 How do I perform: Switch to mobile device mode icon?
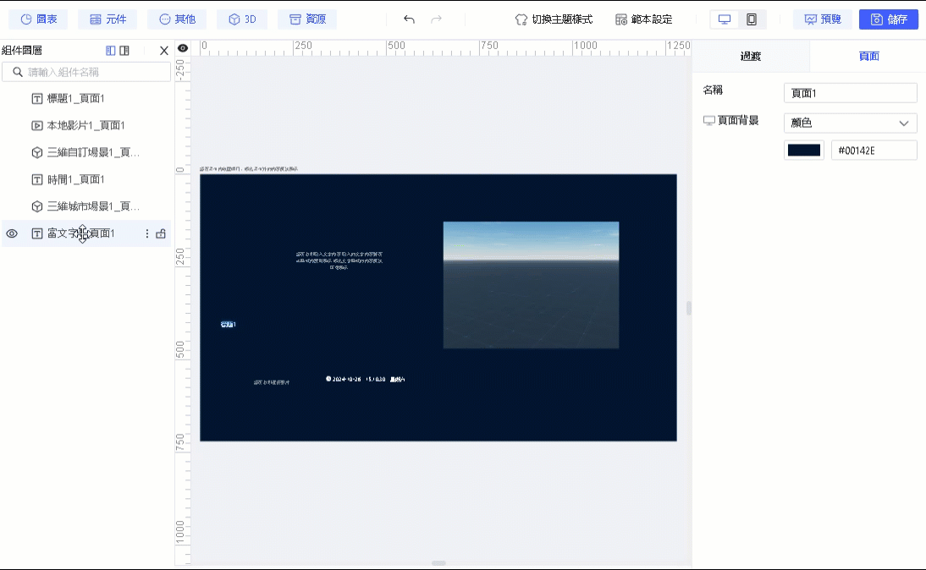pos(751,19)
